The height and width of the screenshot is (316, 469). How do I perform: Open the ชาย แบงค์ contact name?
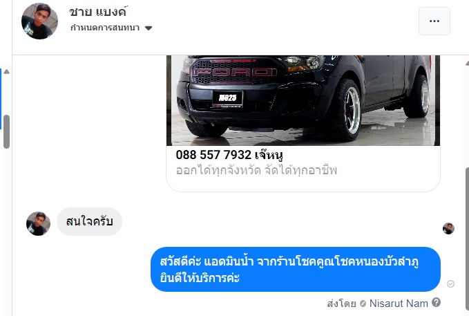click(98, 12)
